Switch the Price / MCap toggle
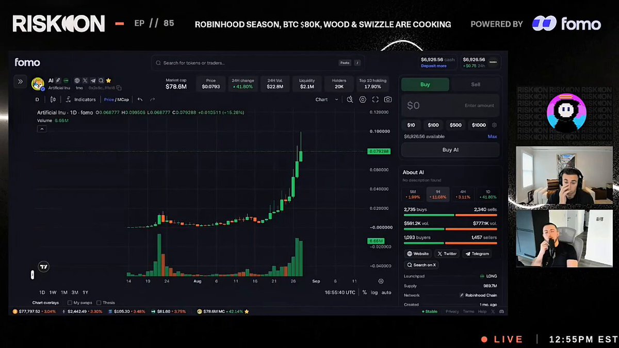The width and height of the screenshot is (619, 348). [117, 100]
